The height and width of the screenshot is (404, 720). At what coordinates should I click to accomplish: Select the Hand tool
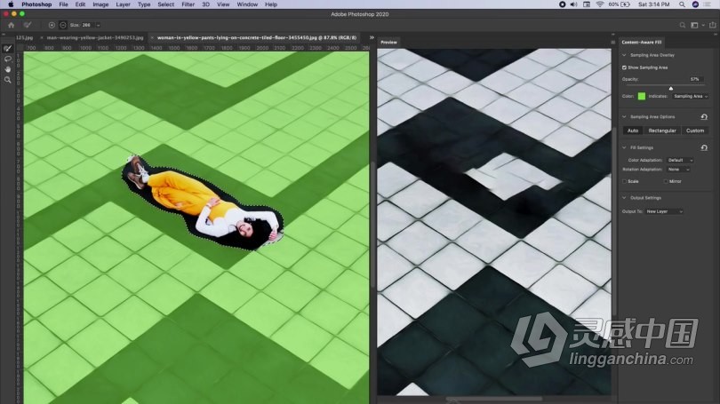(8, 69)
